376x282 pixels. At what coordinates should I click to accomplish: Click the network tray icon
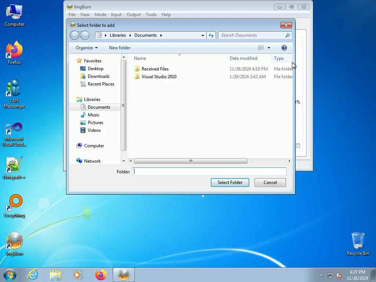coord(330,275)
